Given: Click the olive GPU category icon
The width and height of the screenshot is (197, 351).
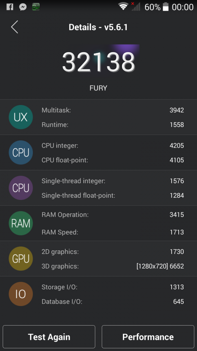Looking at the screenshot, I should tap(21, 259).
